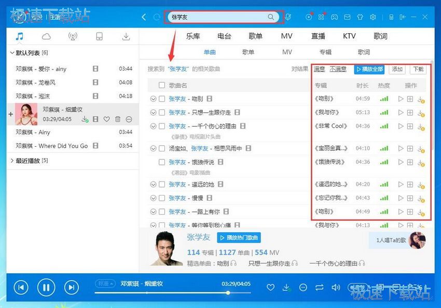Collapse the 默认列表 playlist group
Viewport: 441px width, 308px height.
click(12, 52)
